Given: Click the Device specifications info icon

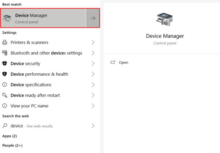Looking at the screenshot, I should pos(5,85).
